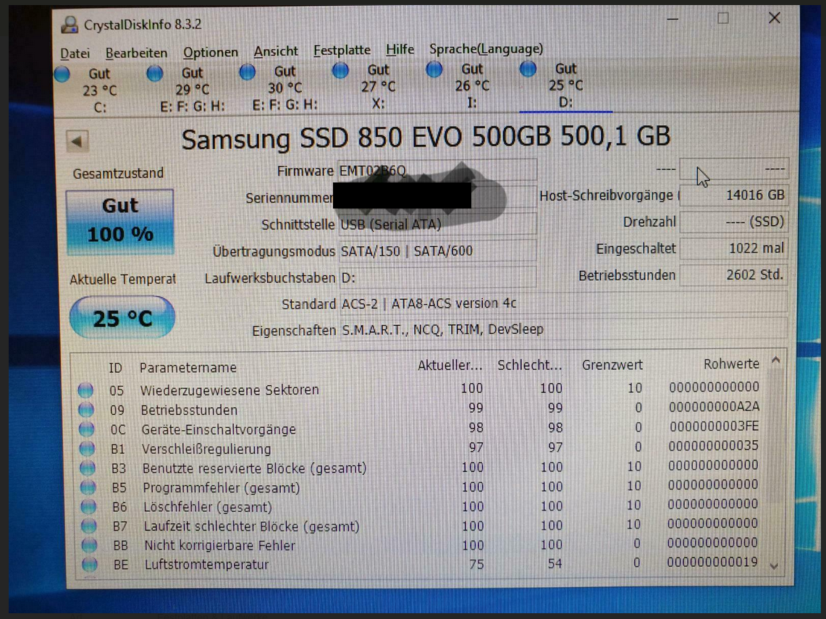Viewport: 826px width, 619px height.
Task: Click SMART list scrollbar down arrow
Action: click(x=774, y=566)
